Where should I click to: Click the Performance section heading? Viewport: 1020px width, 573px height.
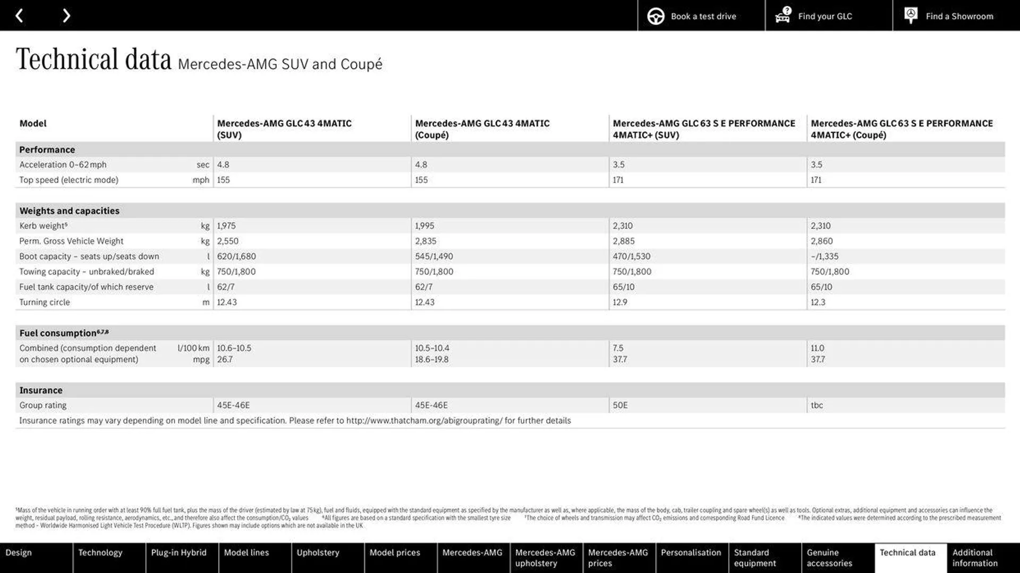point(47,150)
